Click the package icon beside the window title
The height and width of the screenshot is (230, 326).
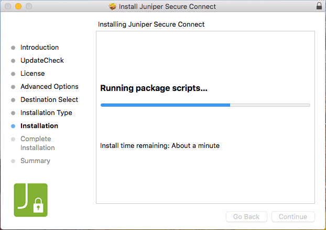112,6
